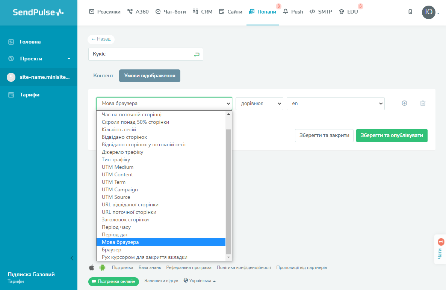This screenshot has width=446, height=290.
Task: Click dropdown list scrollbar down arrow
Action: click(x=228, y=257)
